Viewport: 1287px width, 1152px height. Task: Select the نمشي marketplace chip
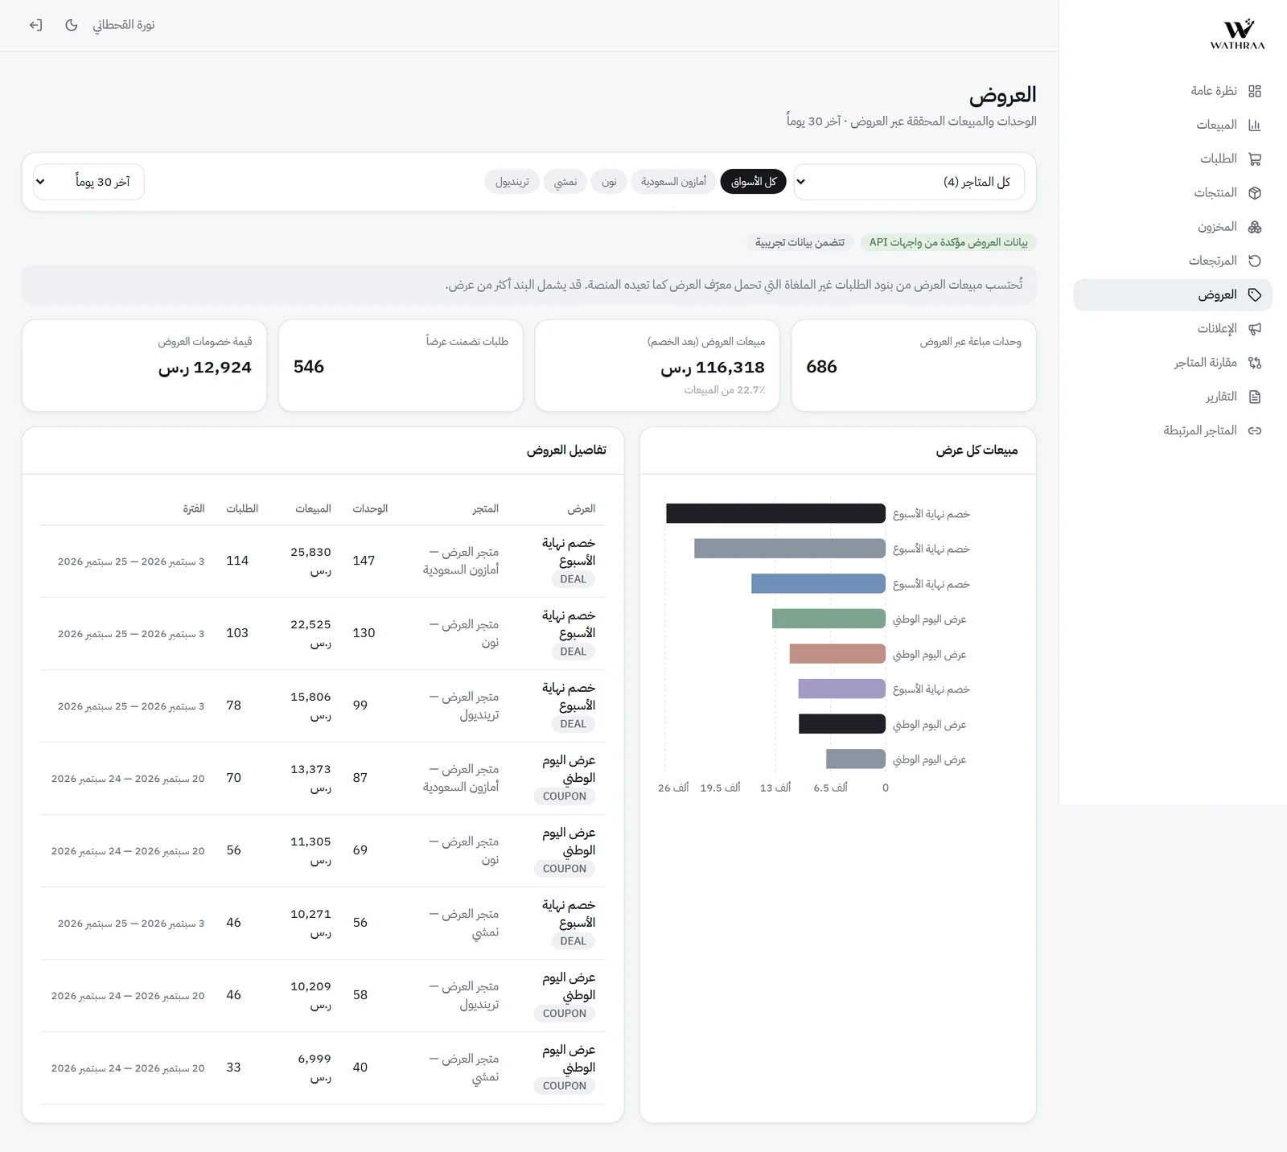point(565,182)
